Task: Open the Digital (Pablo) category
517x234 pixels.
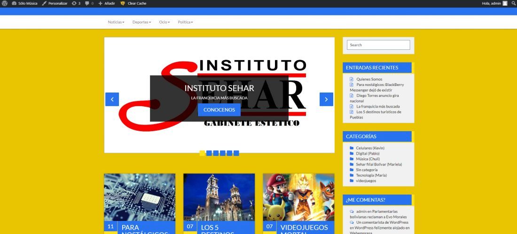Action: click(x=368, y=154)
